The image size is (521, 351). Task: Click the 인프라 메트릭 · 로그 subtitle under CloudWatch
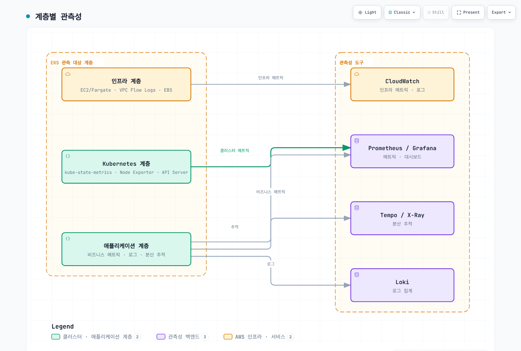402,90
